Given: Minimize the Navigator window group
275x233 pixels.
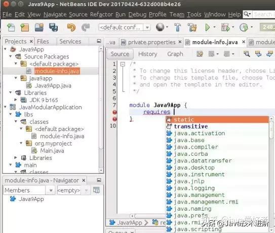Looking at the screenshot, I should (99, 180).
